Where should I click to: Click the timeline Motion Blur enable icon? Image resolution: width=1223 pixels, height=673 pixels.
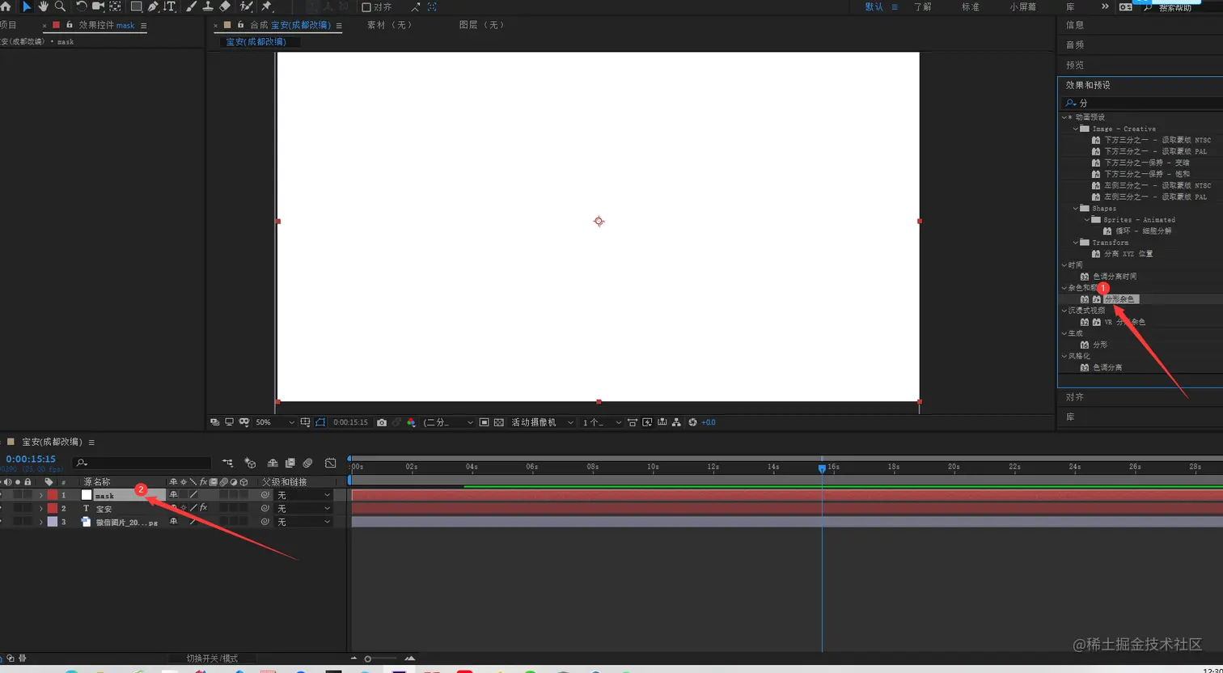click(x=307, y=463)
